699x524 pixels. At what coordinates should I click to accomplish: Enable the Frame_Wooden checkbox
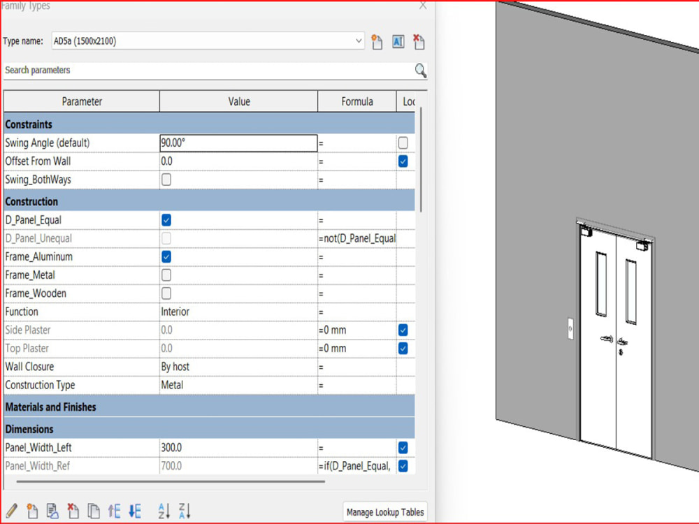[x=166, y=293]
